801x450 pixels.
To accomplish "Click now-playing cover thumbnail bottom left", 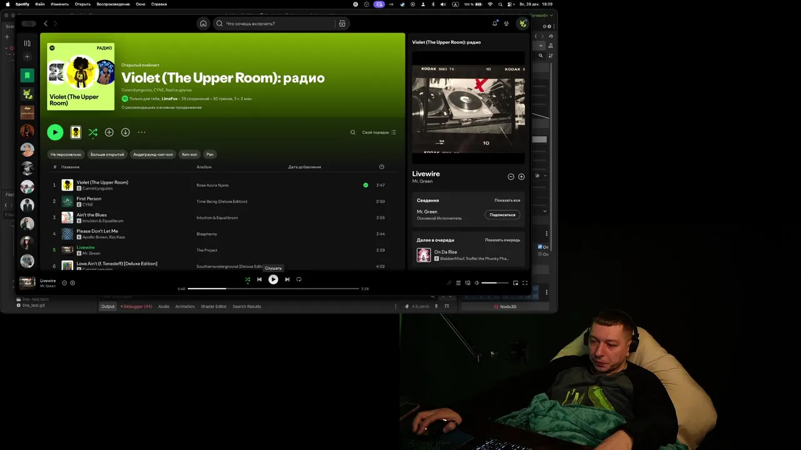I will [27, 282].
